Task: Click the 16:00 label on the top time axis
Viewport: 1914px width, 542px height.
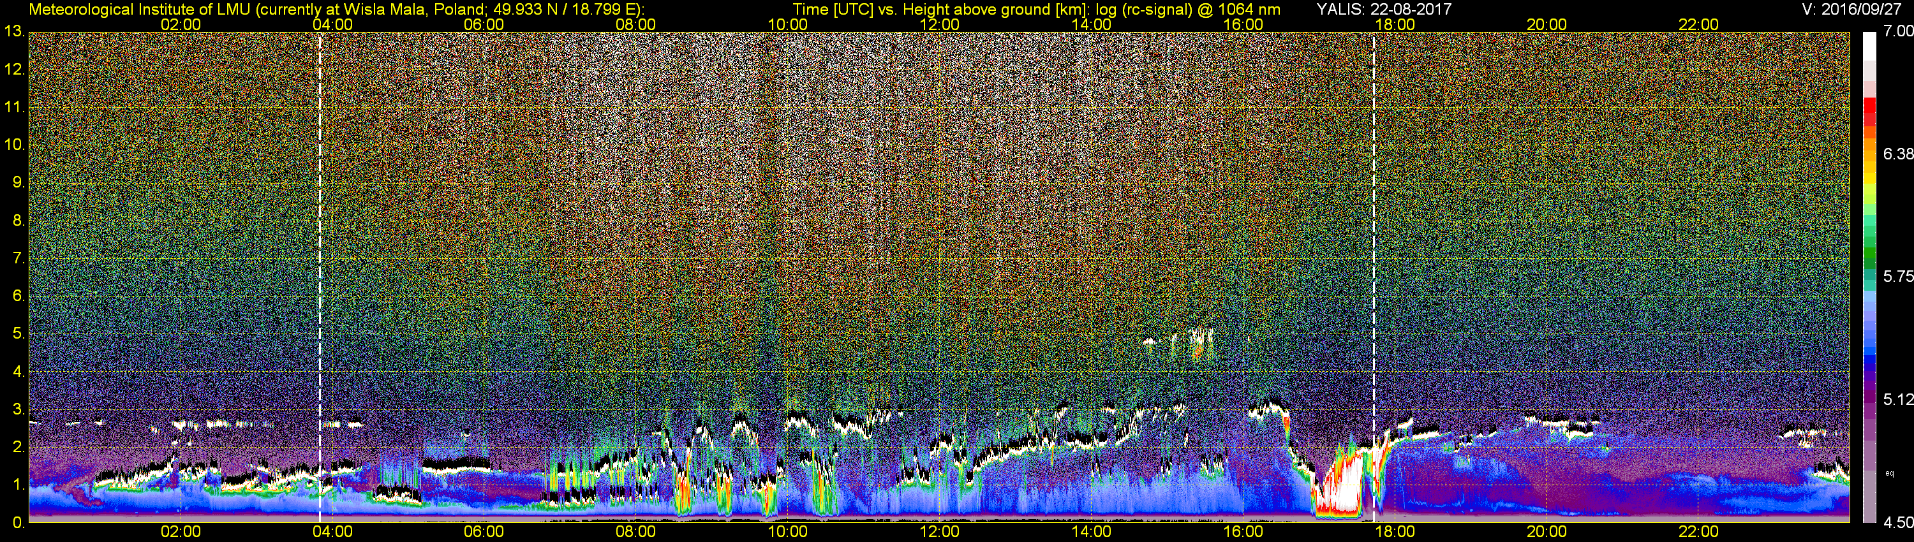Action: click(1243, 24)
